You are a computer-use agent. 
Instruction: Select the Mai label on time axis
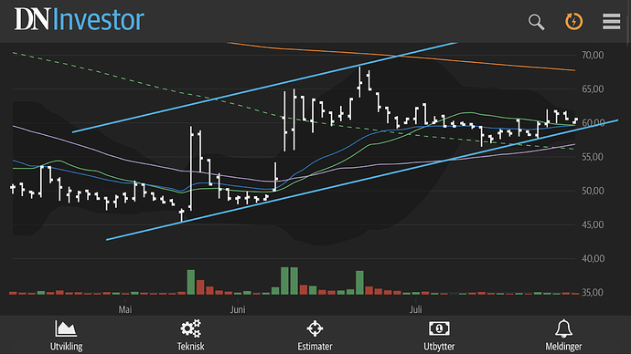[x=125, y=309]
